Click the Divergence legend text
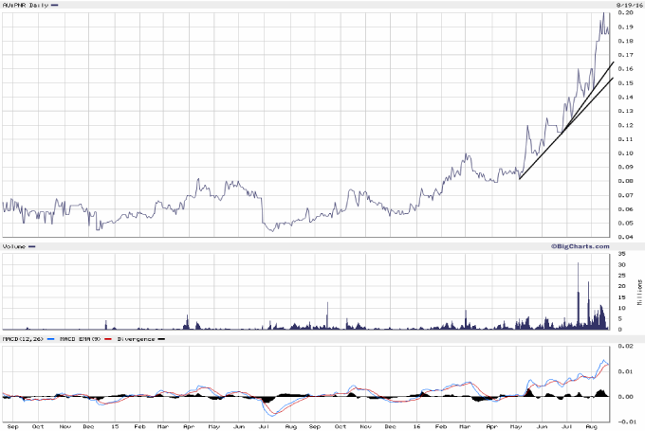Image resolution: width=645 pixels, height=431 pixels. [x=135, y=338]
